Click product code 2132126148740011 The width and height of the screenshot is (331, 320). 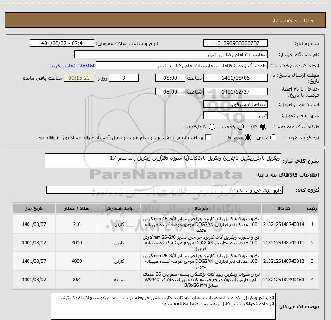click(284, 243)
